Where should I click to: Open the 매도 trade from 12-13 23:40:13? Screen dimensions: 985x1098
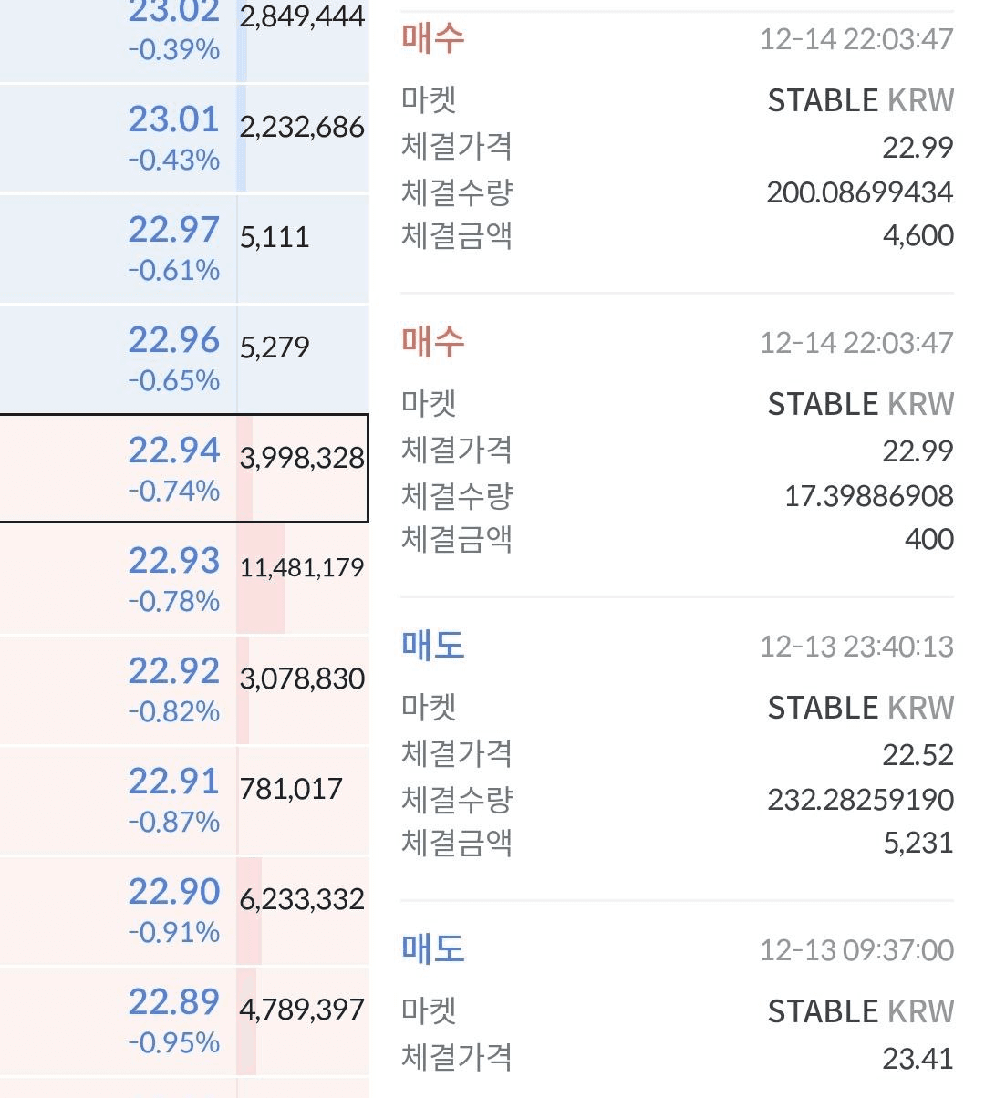(677, 753)
